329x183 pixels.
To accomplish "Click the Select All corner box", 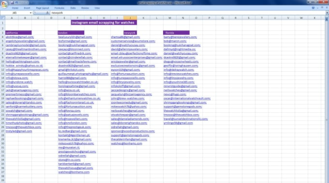I will click(2, 18).
